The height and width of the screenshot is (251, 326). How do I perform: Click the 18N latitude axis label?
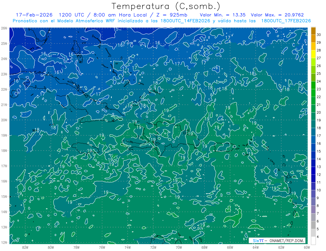(4, 151)
